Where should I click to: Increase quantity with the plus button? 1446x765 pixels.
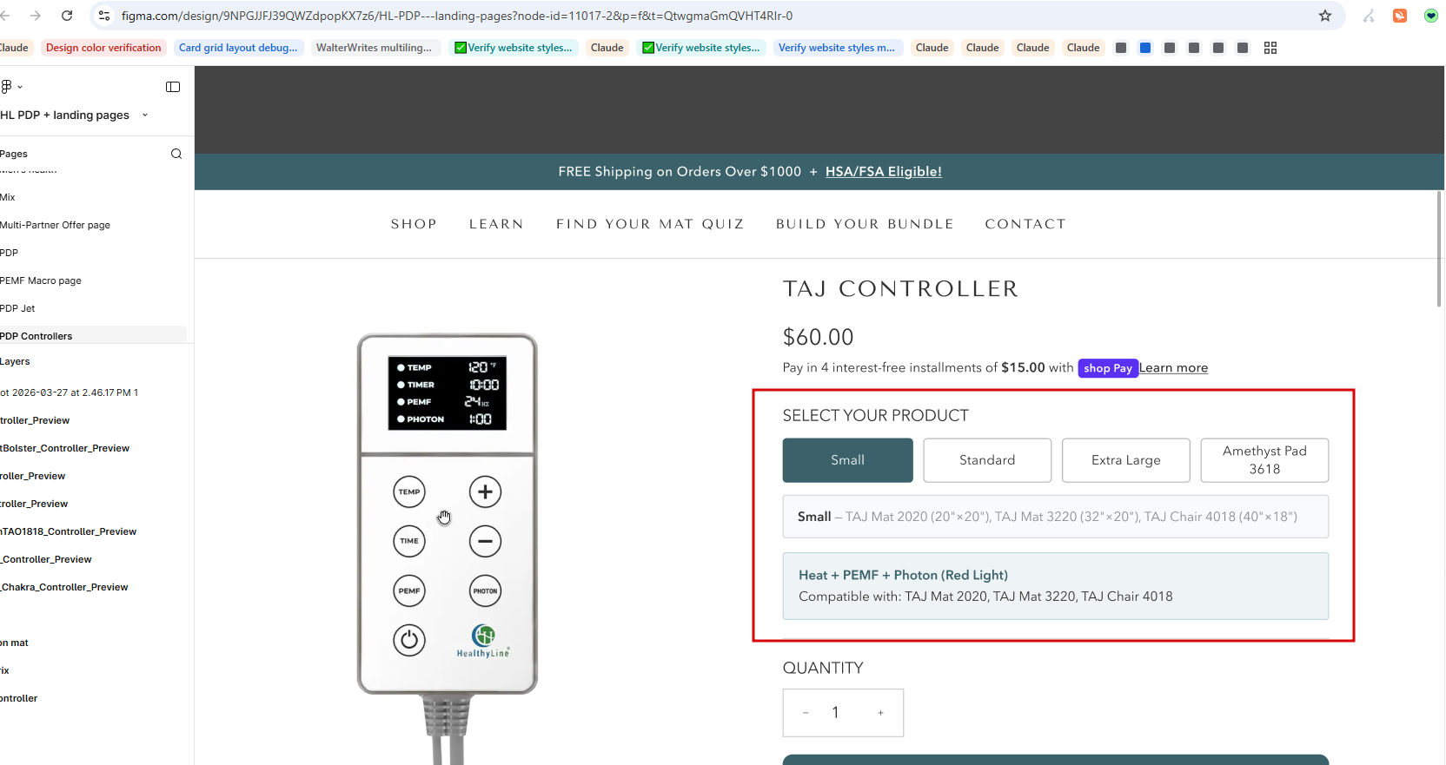pos(880,713)
